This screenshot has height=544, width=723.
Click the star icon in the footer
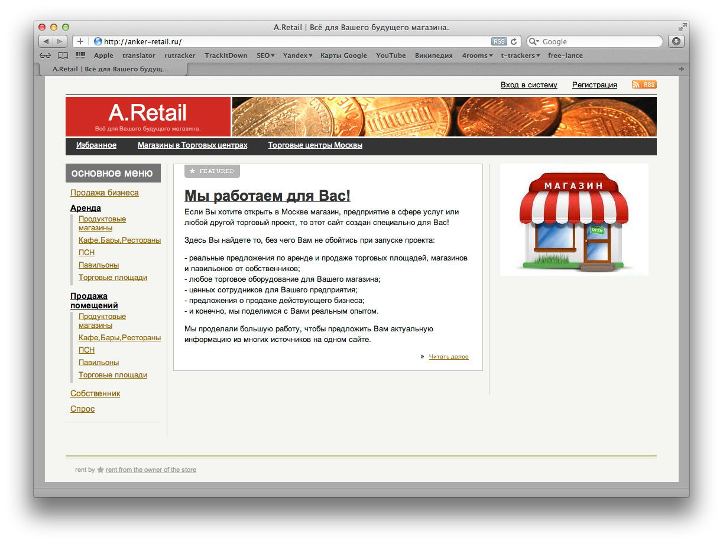(x=100, y=470)
